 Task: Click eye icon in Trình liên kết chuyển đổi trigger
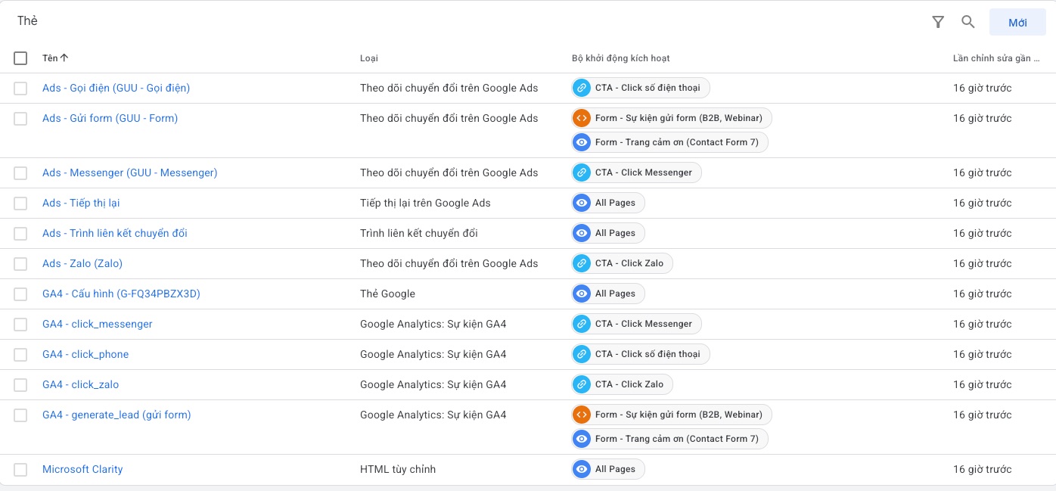coord(582,233)
